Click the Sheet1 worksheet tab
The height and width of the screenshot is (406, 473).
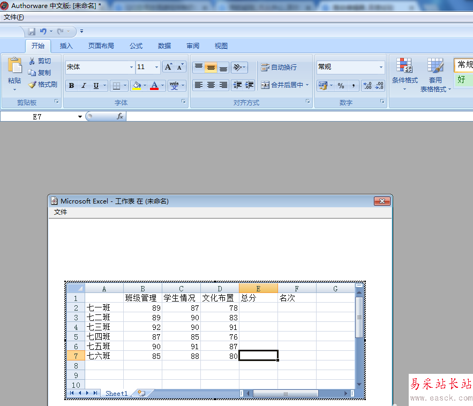click(116, 393)
